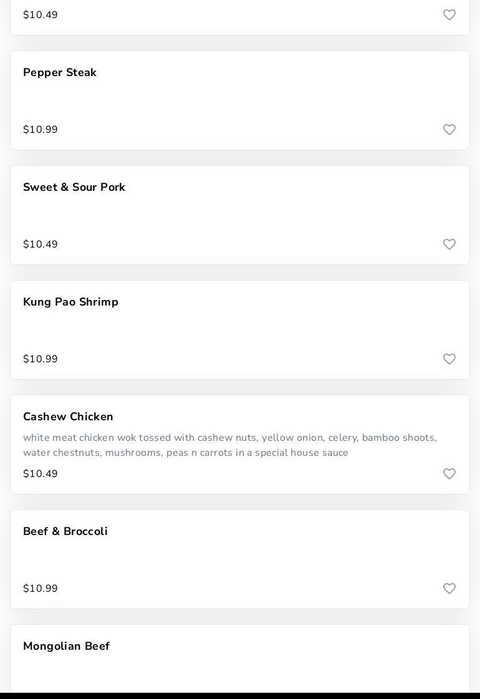Click the $10.49 price on the topmost card
This screenshot has width=480, height=699.
click(41, 15)
